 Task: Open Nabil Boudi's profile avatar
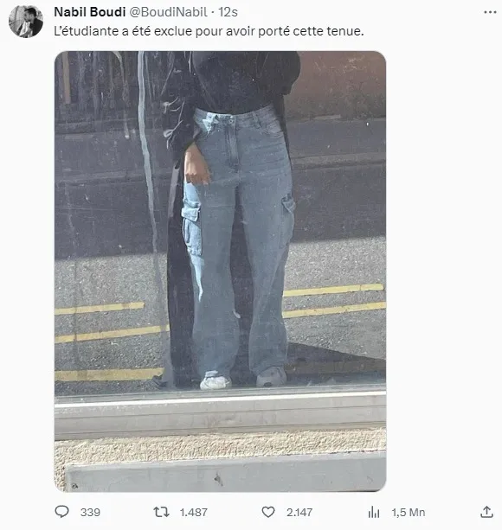pyautogui.click(x=26, y=22)
